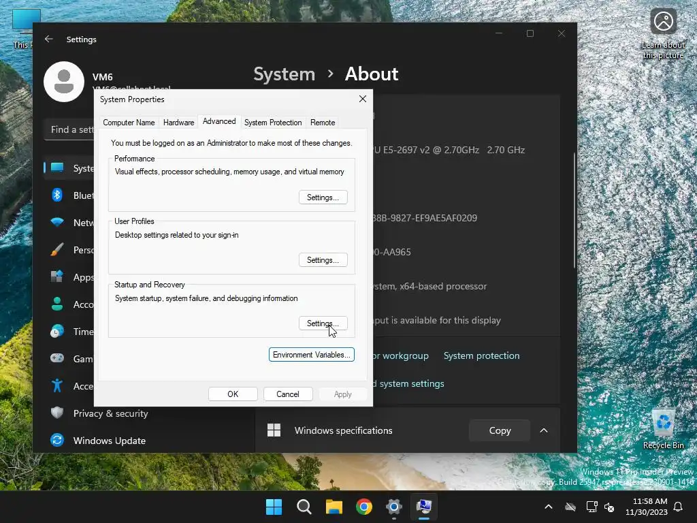697x523 pixels.
Task: Open Gaming controller icon in sidebar
Action: [x=57, y=358]
